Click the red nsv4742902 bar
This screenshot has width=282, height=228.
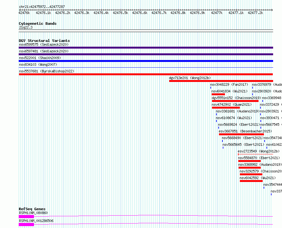coord(226,108)
